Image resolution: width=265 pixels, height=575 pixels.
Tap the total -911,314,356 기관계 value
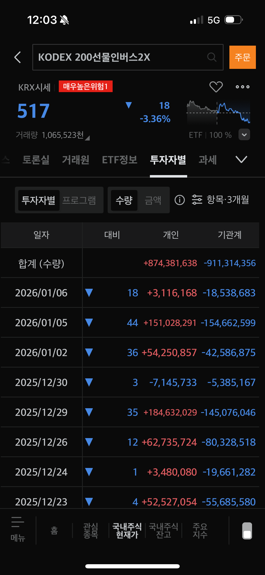tap(230, 263)
